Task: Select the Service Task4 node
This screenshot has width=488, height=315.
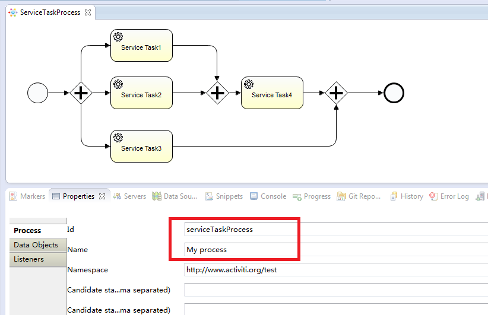Action: pyautogui.click(x=272, y=93)
